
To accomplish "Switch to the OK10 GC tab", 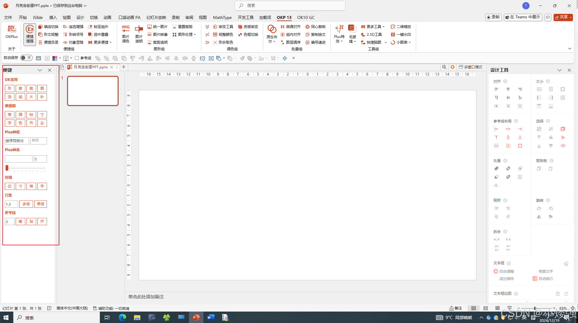I will 306,17.
